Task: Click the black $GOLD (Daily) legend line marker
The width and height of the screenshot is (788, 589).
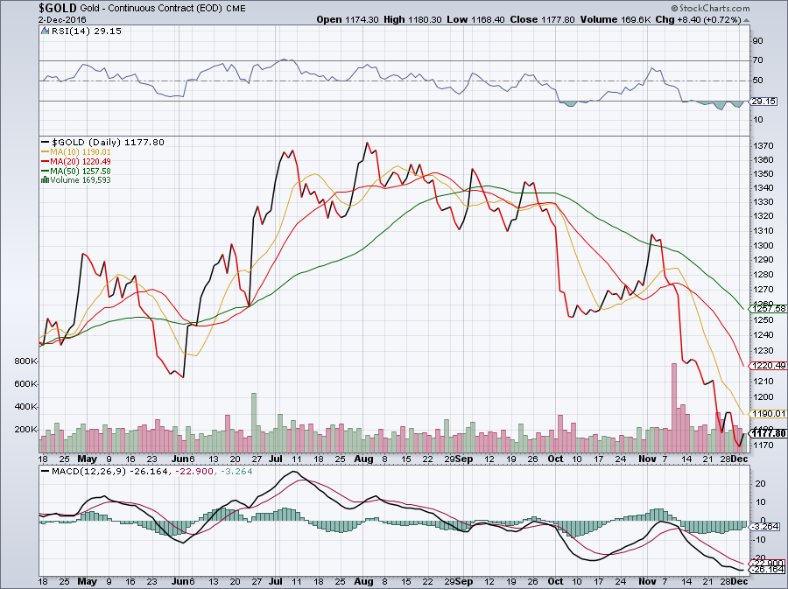Action: [x=45, y=143]
